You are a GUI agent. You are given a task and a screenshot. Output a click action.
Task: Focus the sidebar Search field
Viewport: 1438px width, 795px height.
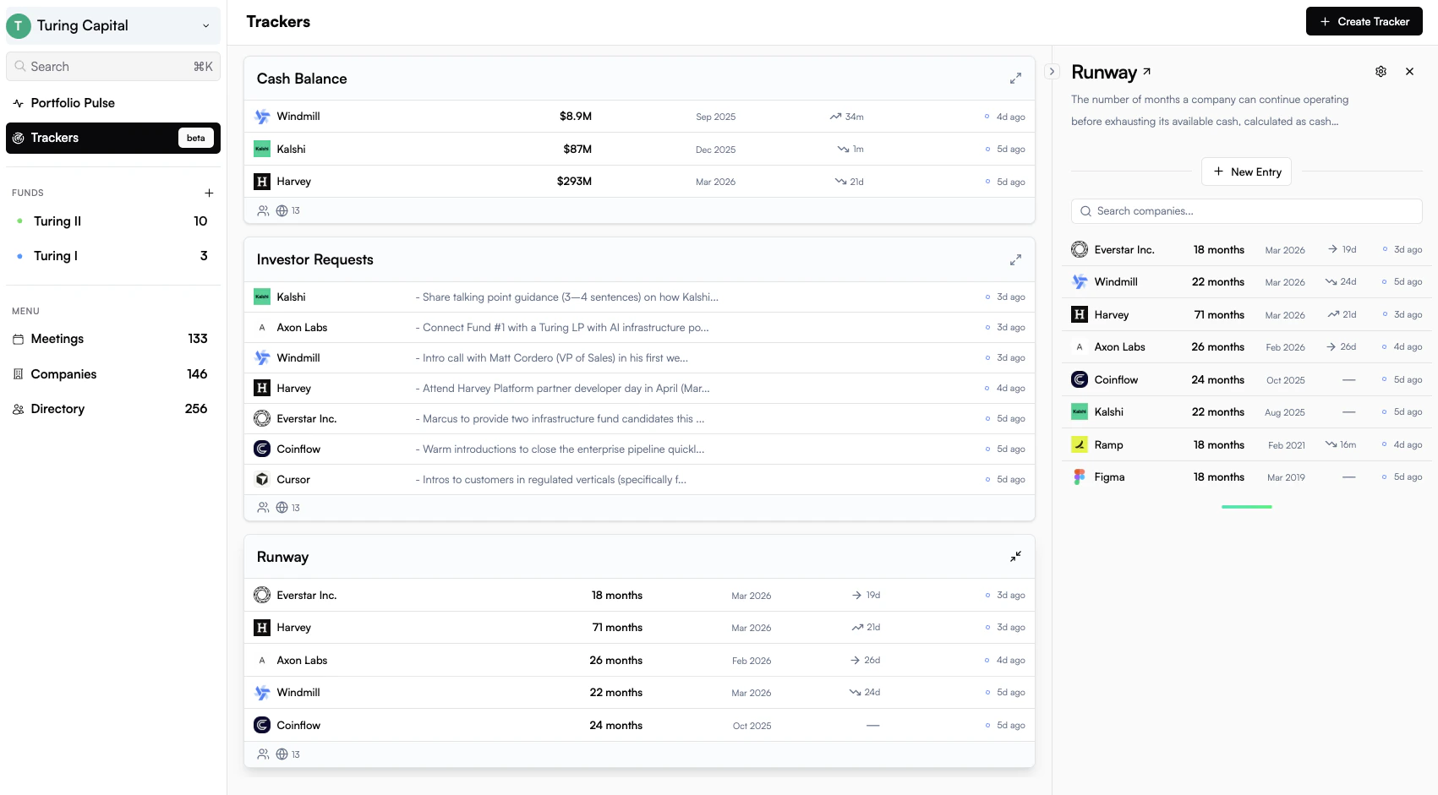click(113, 67)
